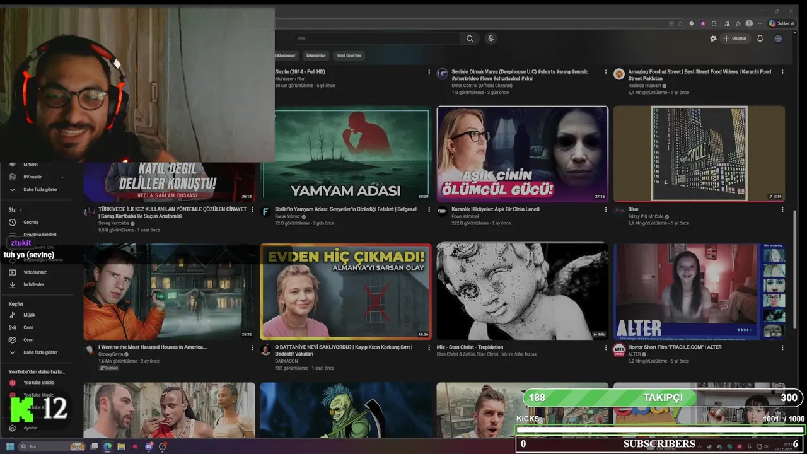Click the Geçmiş history icon in sidebar
Image resolution: width=807 pixels, height=454 pixels.
[12, 222]
